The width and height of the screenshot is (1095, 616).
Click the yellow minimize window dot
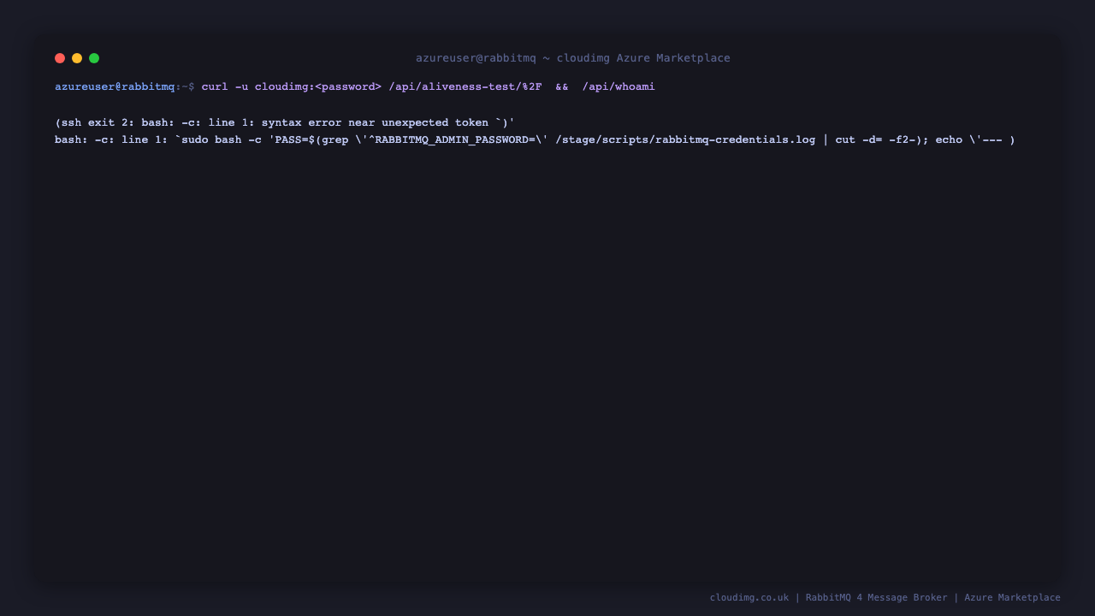[x=77, y=58]
